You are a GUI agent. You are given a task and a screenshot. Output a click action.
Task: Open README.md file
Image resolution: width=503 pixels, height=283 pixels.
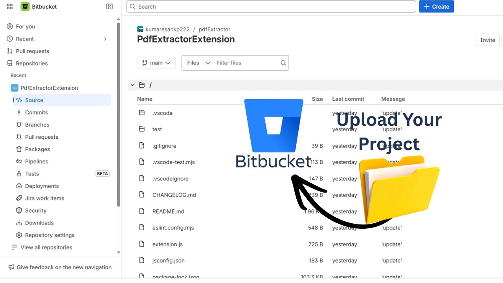click(168, 211)
